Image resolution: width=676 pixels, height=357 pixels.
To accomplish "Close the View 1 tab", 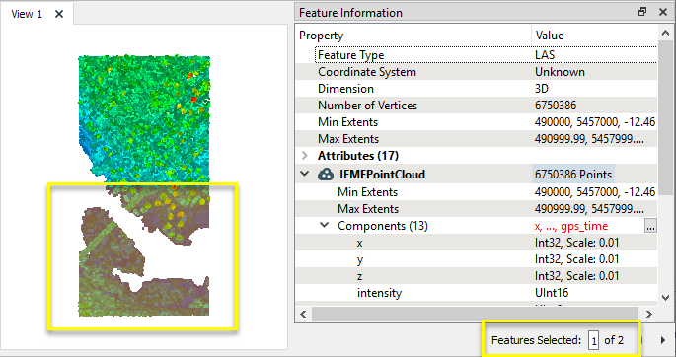I will tap(59, 14).
